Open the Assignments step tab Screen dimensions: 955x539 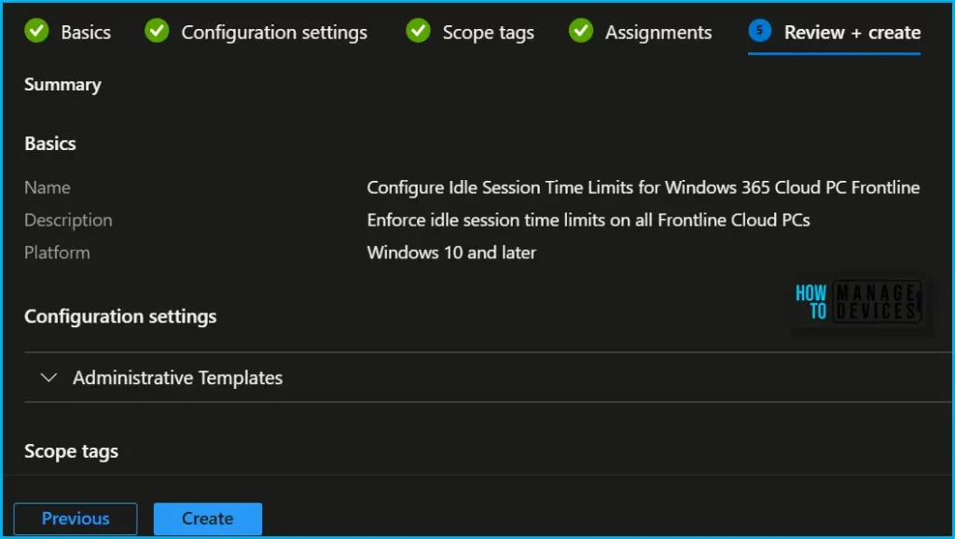tap(658, 33)
